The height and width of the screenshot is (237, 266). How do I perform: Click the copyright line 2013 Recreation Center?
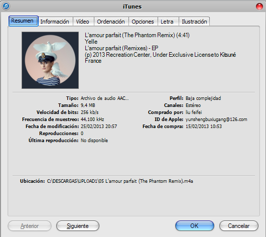160,58
